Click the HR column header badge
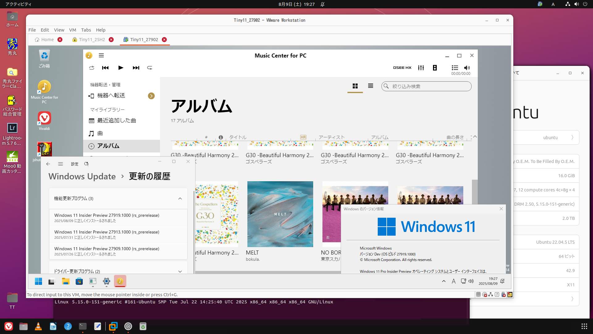This screenshot has height=334, width=593. [303, 137]
